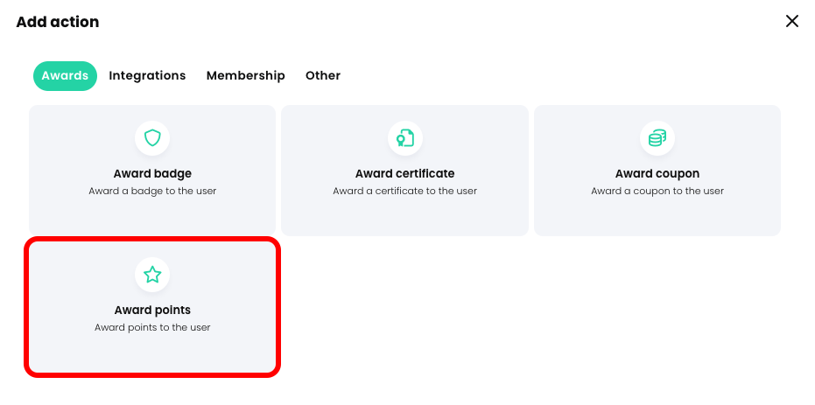Image resolution: width=815 pixels, height=405 pixels.
Task: Click the "Award points" title
Action: [152, 310]
